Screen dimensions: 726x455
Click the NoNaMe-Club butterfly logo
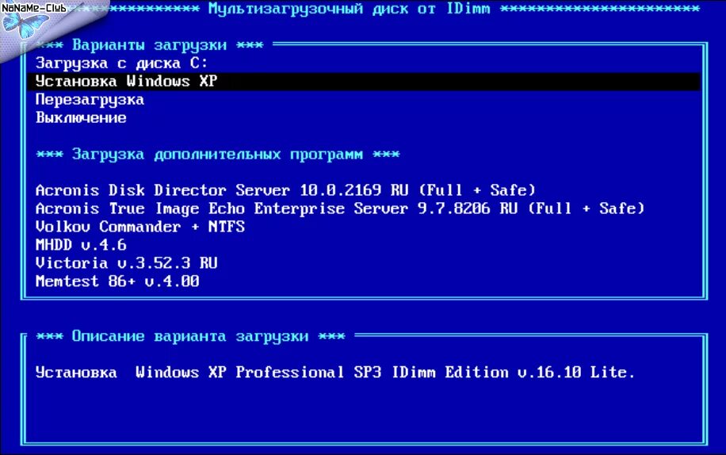25,24
